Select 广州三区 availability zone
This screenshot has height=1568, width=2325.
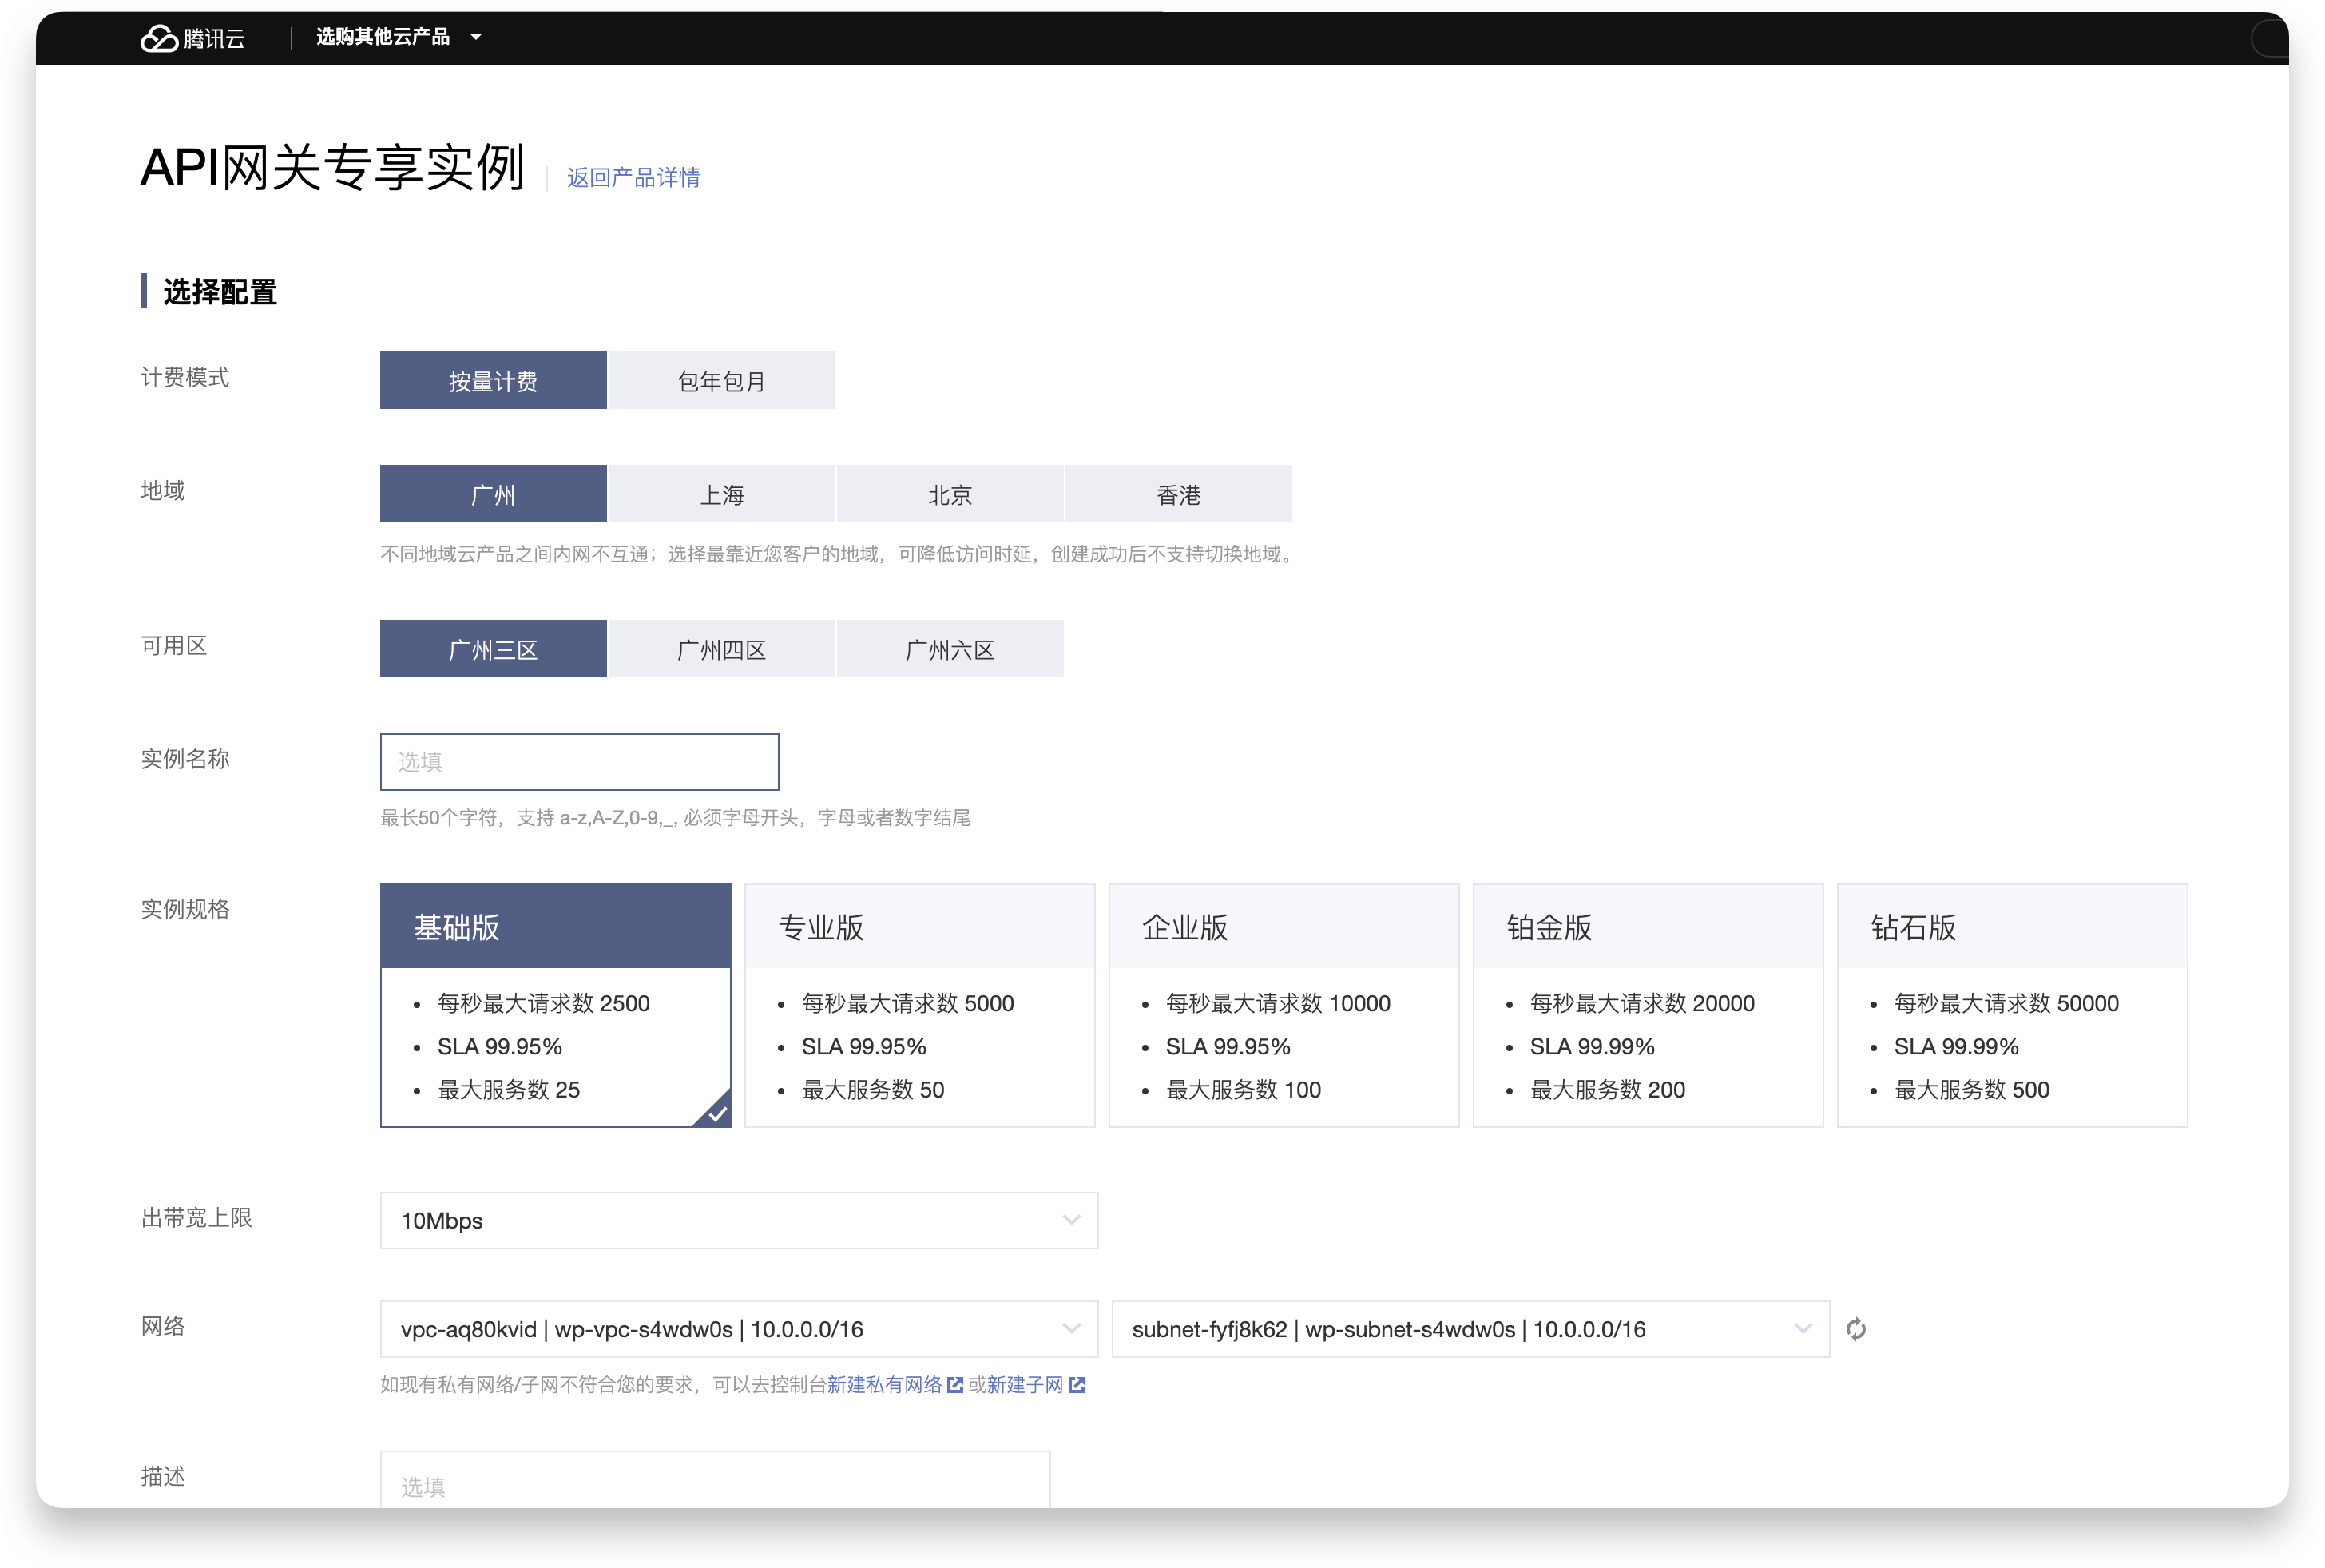(x=493, y=649)
